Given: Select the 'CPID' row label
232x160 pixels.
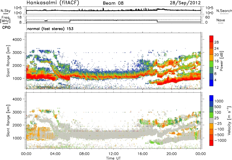Looking at the screenshot, I should 6,27.
